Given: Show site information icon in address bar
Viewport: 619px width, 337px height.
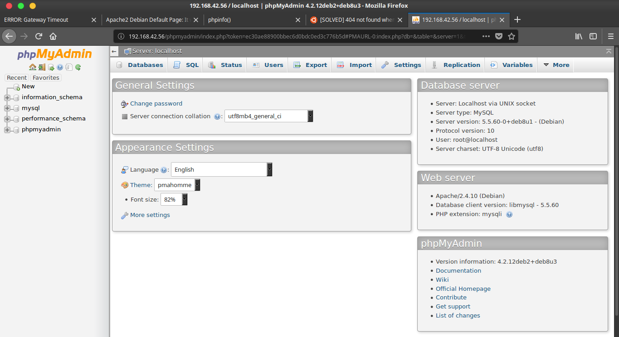Looking at the screenshot, I should [121, 36].
